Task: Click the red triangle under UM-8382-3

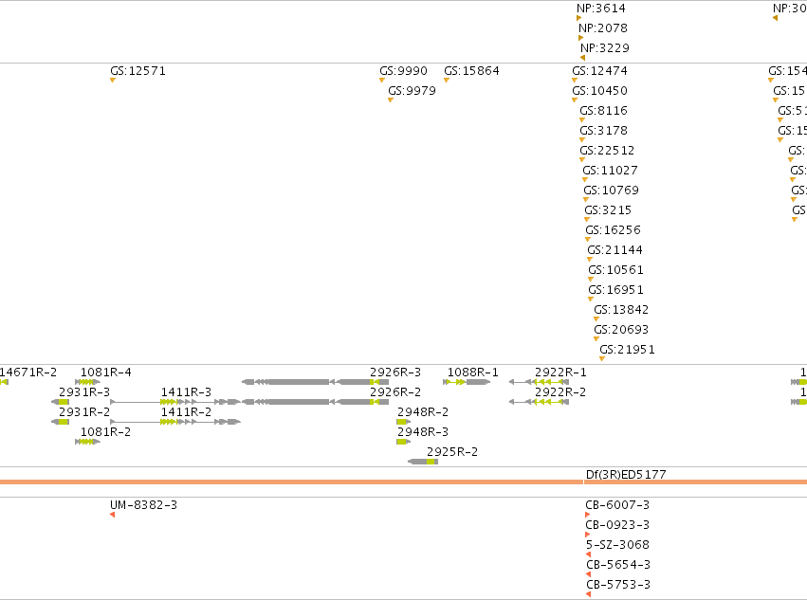Action: tap(112, 515)
